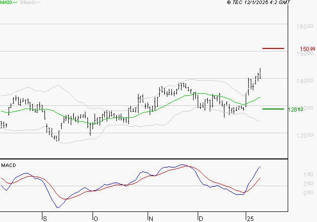
Task: Click the red 150.99 resistance value
Action: coord(307,49)
